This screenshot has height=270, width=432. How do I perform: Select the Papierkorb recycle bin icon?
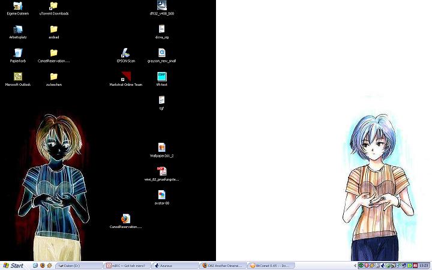click(x=17, y=55)
